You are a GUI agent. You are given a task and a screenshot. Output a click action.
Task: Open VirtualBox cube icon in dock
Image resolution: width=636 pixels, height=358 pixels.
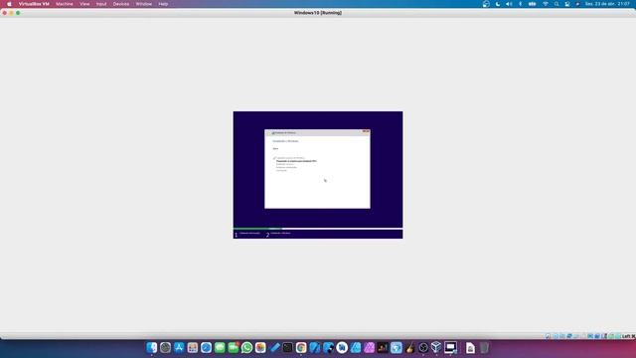pos(436,347)
